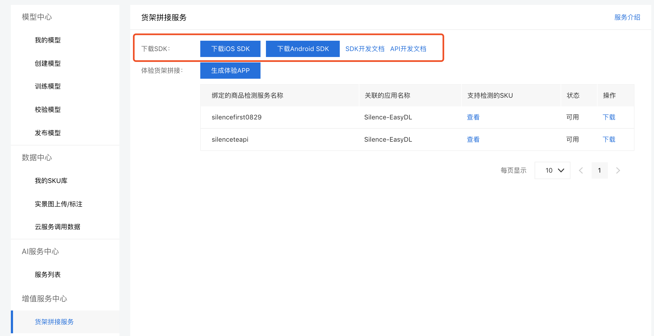The width and height of the screenshot is (654, 336).
Task: Click 查看 in the silencefirst0829 row
Action: pyautogui.click(x=473, y=117)
